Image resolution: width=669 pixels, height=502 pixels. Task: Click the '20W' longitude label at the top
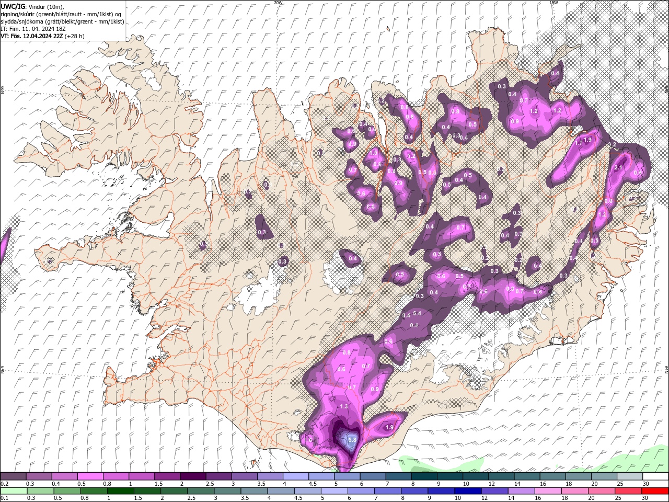coord(278,3)
